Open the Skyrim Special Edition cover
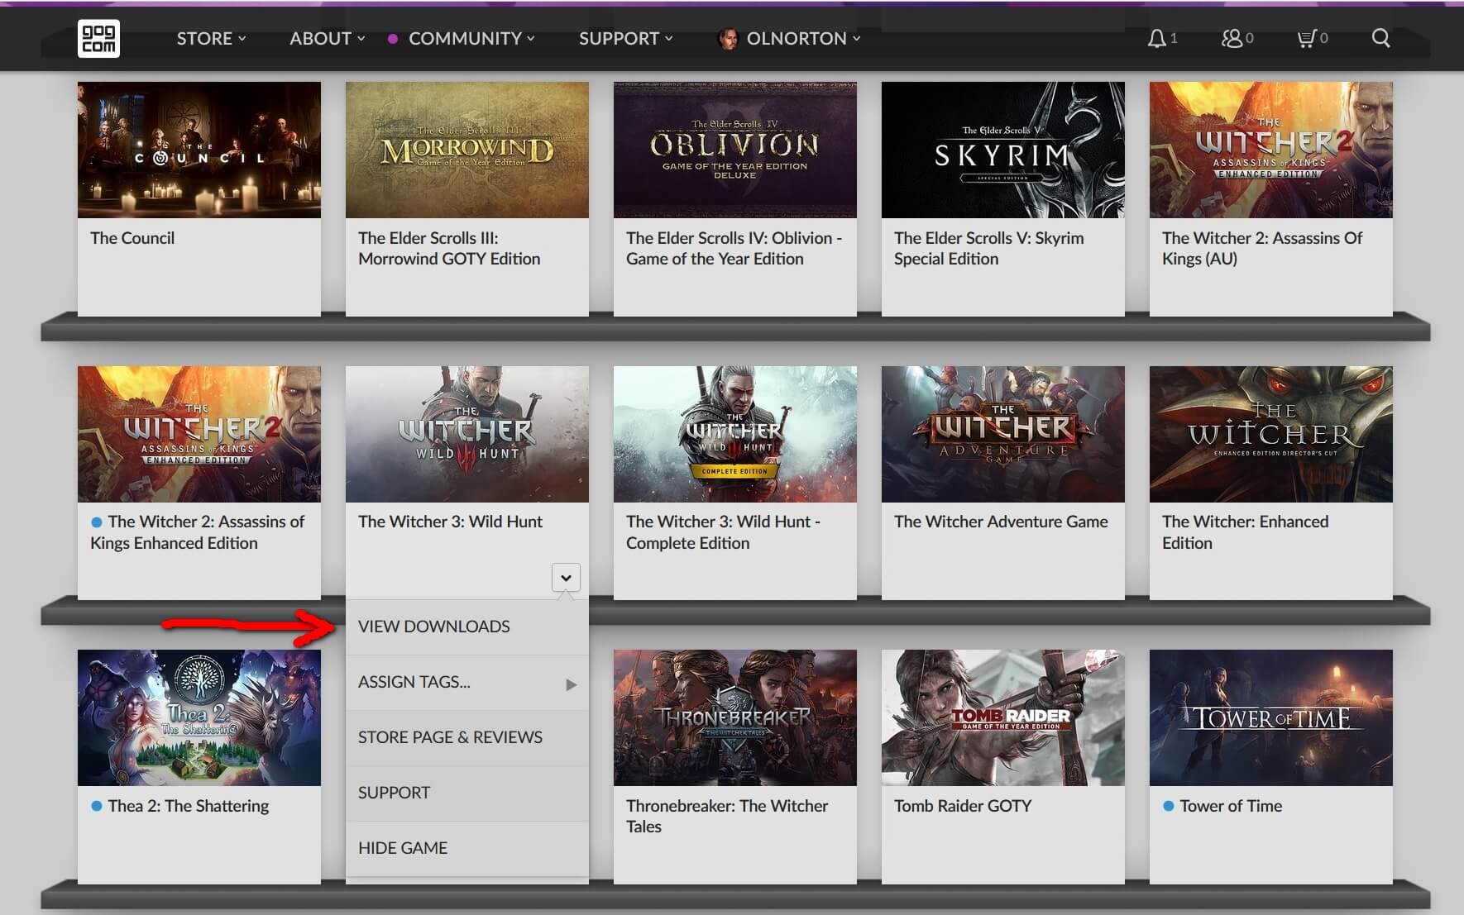The image size is (1464, 915). [1003, 150]
